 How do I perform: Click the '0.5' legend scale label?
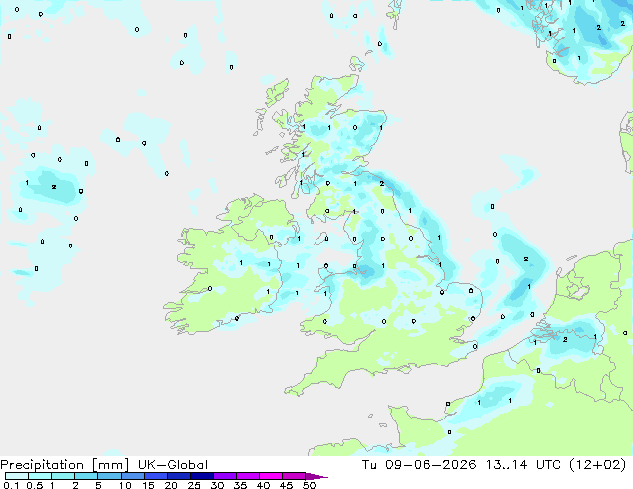(34, 485)
